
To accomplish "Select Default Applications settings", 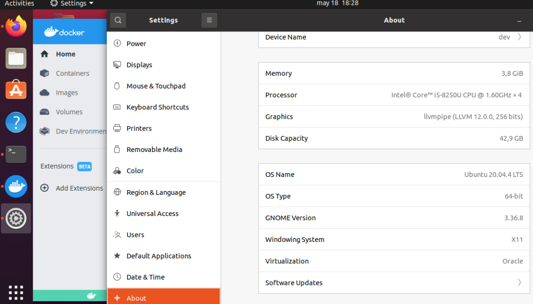I will pos(164,256).
